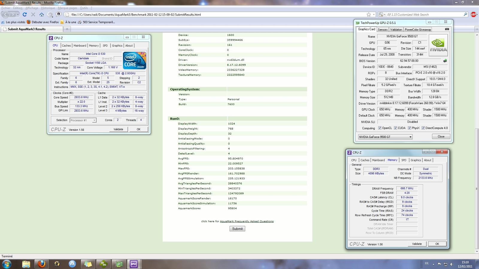Open 'Les plus visités' bookmark
Viewport: 479px width, 269px height.
13,22
